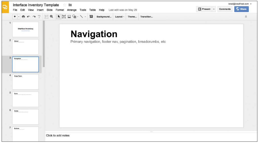This screenshot has width=259, height=143.
Task: Open the Present options dropdown arrow
Action: pyautogui.click(x=214, y=9)
